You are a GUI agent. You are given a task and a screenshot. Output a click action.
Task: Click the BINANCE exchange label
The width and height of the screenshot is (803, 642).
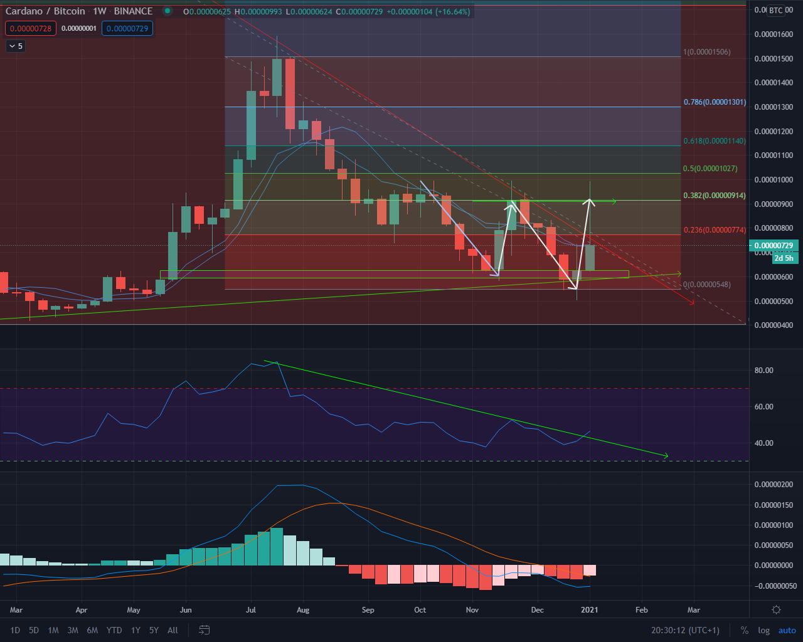click(x=133, y=11)
